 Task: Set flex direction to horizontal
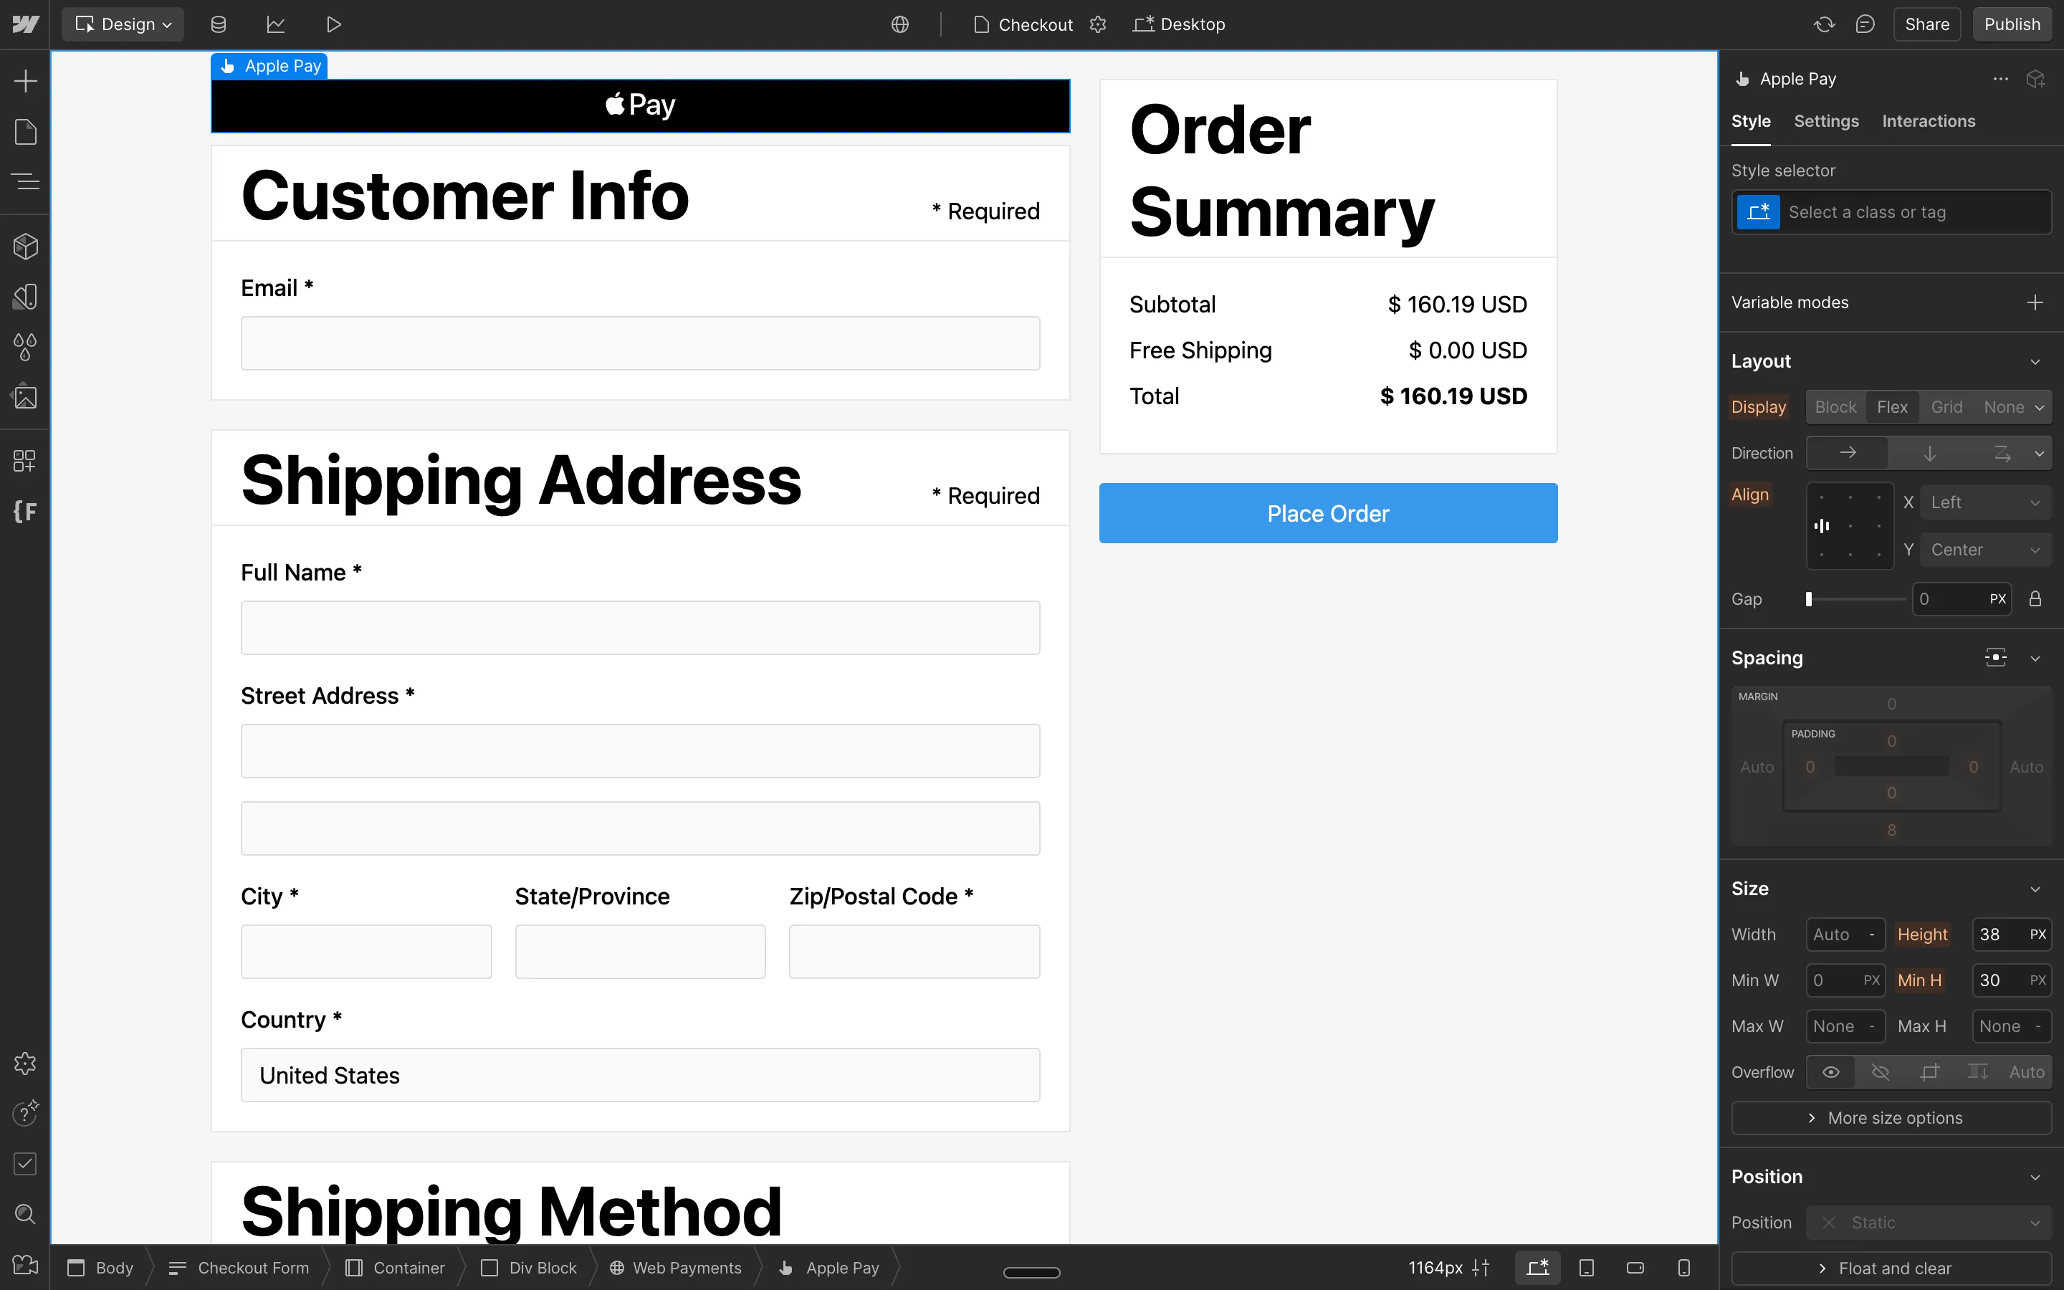tap(1848, 453)
